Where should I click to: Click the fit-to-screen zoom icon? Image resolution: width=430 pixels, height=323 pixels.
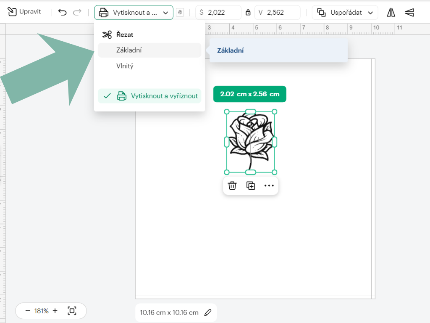tap(72, 311)
